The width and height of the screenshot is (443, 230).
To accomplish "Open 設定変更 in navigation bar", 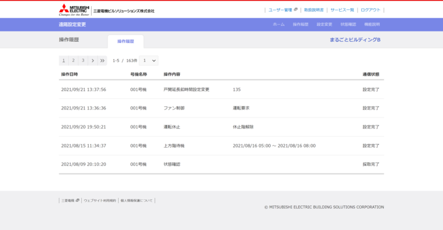I will click(324, 25).
